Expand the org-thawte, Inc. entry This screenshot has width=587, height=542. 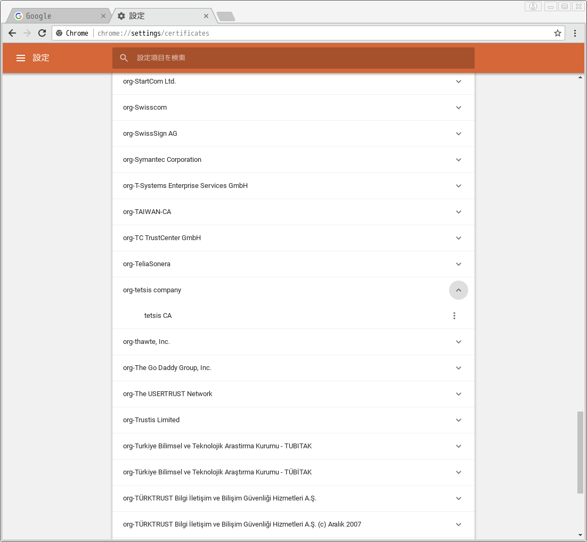(459, 342)
